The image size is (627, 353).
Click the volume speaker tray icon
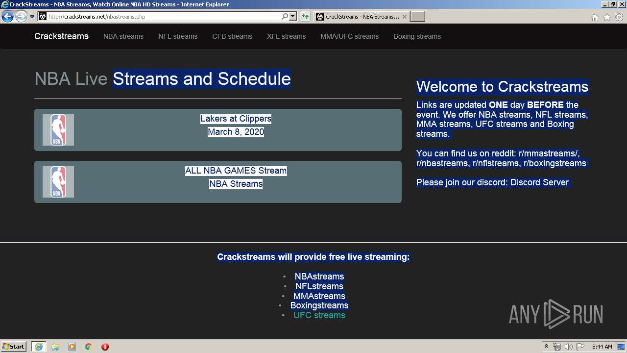pos(569,347)
